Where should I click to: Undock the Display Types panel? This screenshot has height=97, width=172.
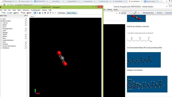coord(25,16)
